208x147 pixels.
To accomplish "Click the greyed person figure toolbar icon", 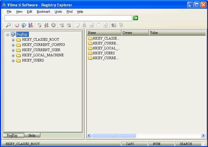I will 84,25.
